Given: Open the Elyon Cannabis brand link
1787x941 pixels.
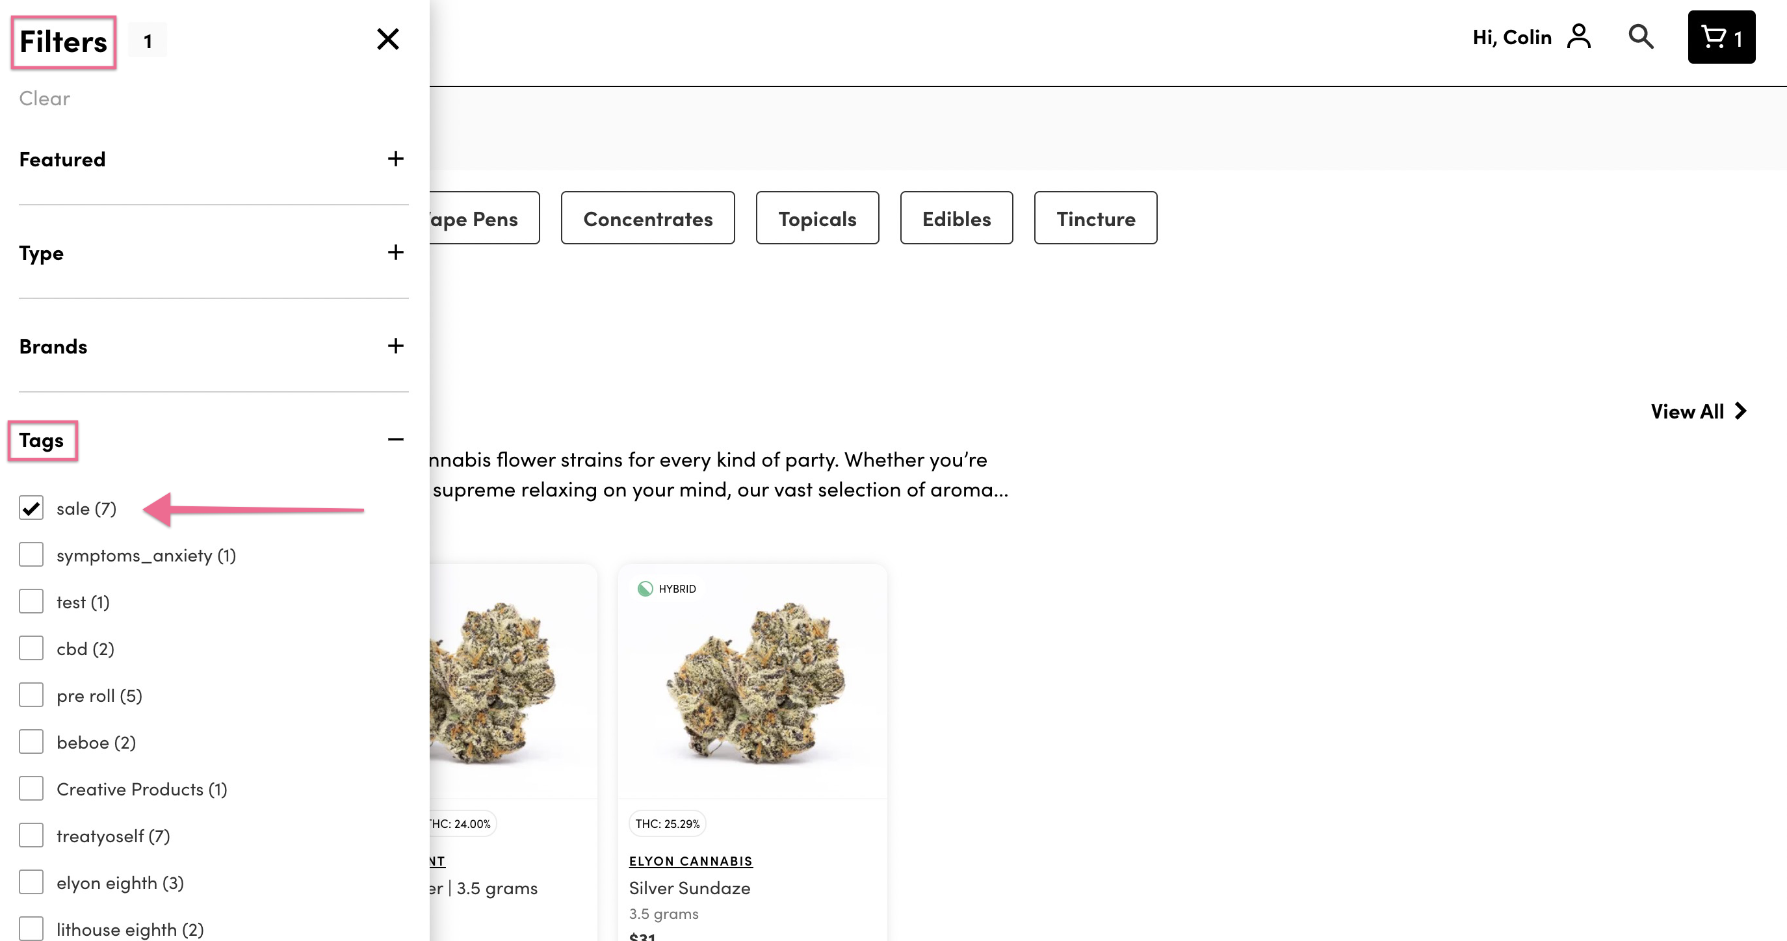Looking at the screenshot, I should click(690, 861).
